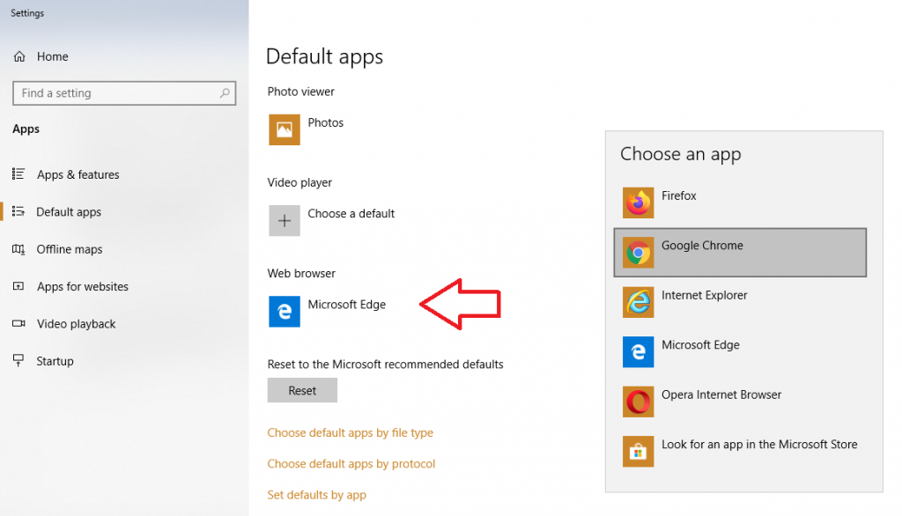Click the Home icon in sidebar

click(19, 56)
